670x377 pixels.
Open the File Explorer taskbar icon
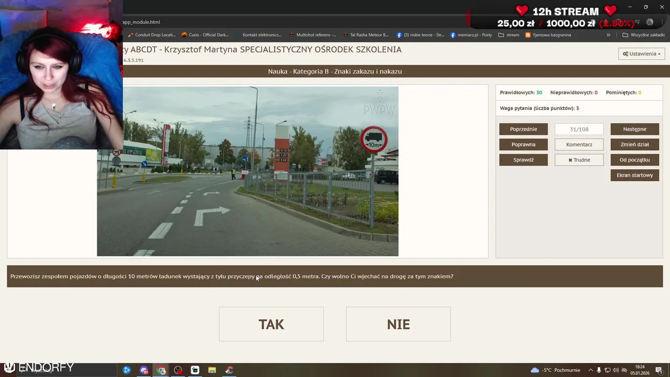(x=212, y=370)
